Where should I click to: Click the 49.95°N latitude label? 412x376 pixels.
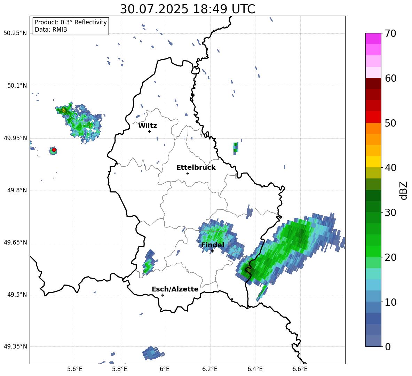point(15,138)
